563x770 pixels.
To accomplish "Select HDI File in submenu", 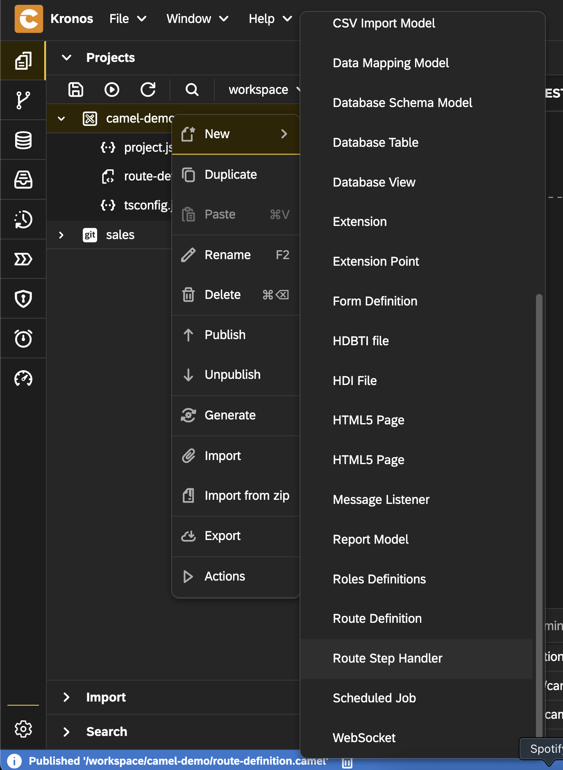I will coord(416,381).
